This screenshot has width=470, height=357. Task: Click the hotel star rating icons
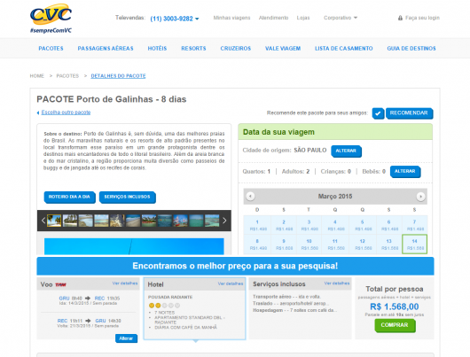tap(165, 306)
